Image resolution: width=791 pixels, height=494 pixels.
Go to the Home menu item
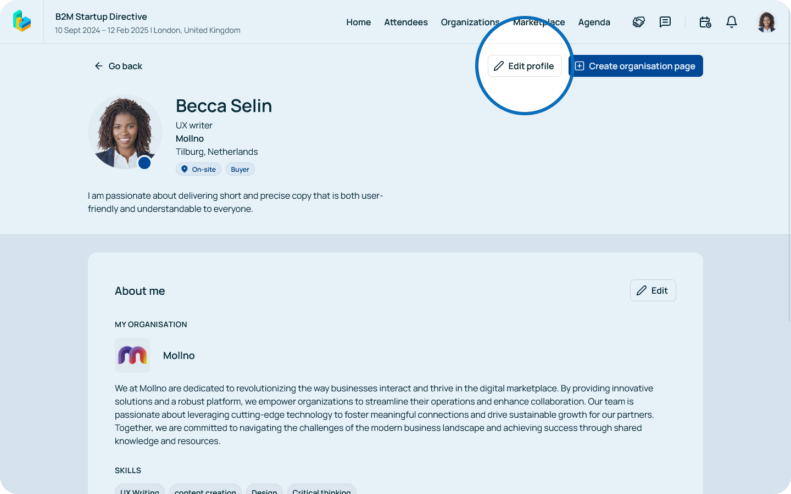359,22
